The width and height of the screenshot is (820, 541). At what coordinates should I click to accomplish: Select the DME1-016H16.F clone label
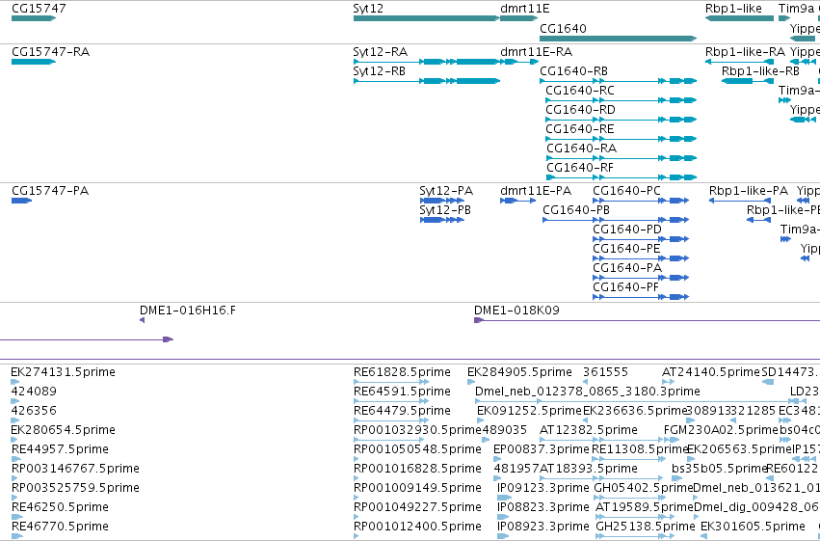point(187,311)
